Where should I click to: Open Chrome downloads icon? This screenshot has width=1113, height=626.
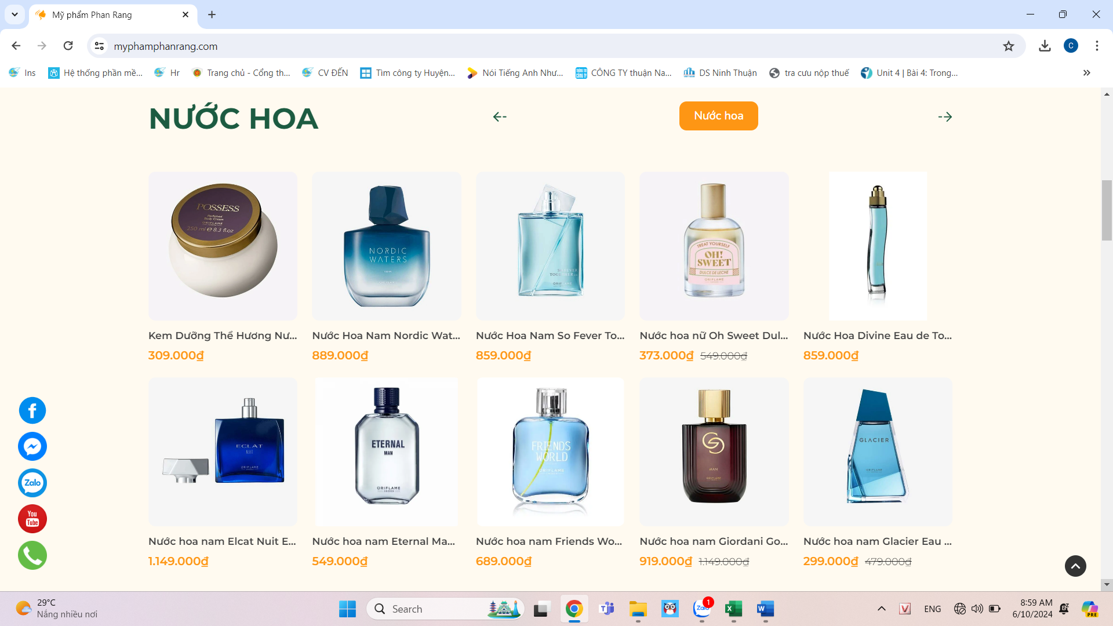coord(1045,46)
